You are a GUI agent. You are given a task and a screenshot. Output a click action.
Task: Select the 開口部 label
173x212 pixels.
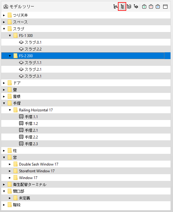(18, 191)
